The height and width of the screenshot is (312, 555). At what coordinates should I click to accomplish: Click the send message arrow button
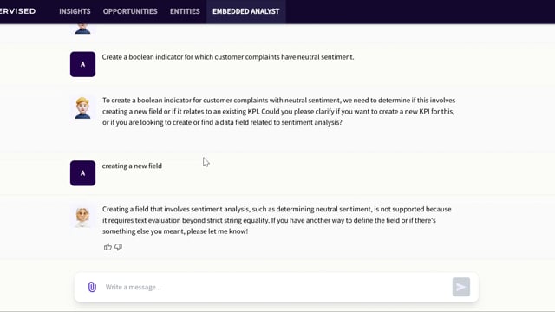(460, 287)
